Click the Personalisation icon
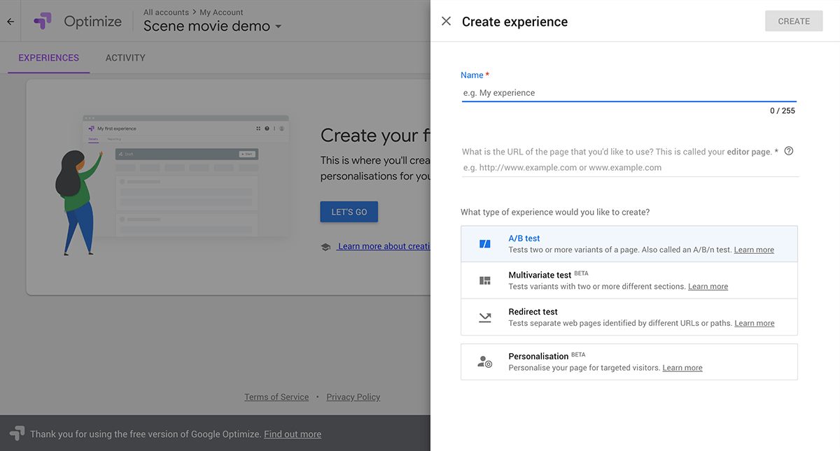840x451 pixels. [x=484, y=361]
